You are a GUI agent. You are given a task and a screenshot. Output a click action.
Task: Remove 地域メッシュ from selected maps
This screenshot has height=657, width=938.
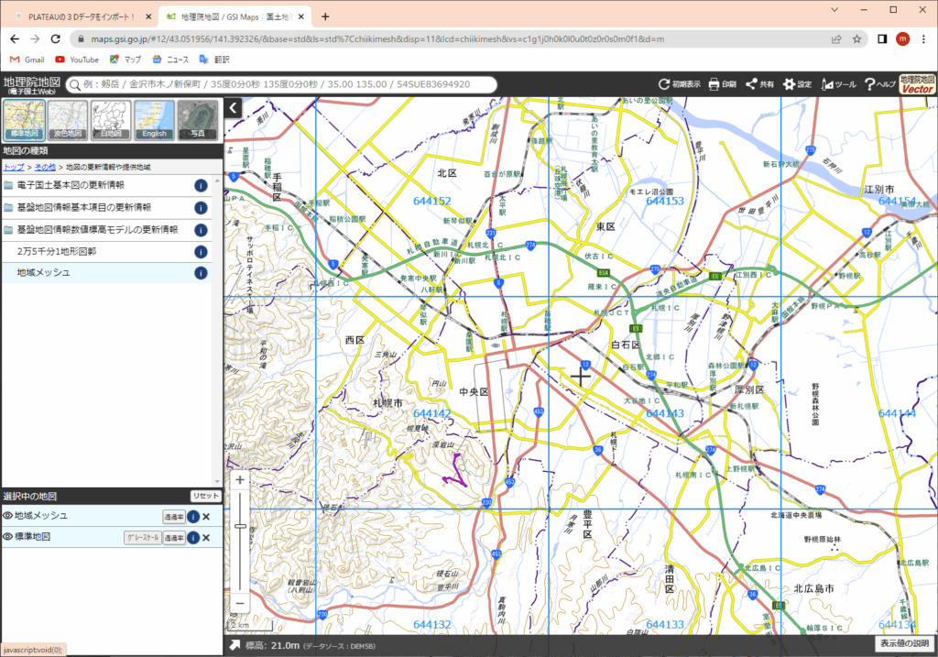[x=206, y=517]
